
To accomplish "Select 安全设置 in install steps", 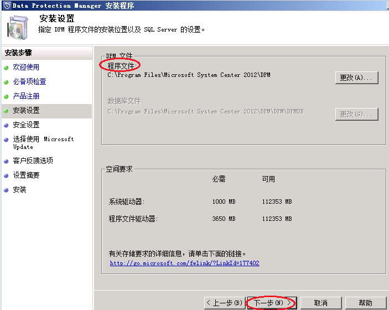I will point(26,125).
